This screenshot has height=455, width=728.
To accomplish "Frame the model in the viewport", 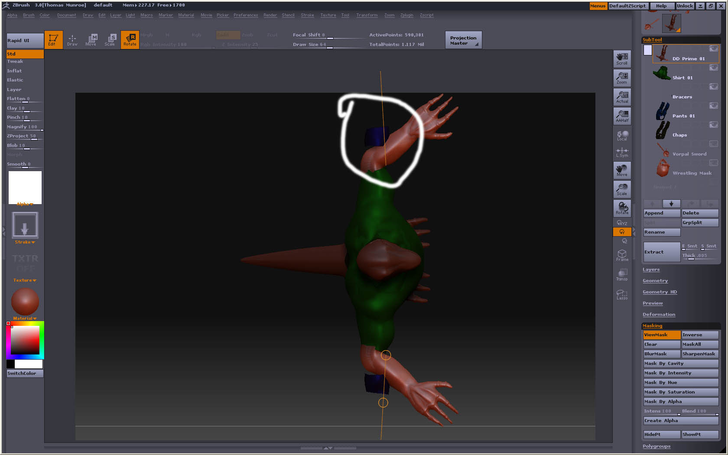I will coord(622,255).
